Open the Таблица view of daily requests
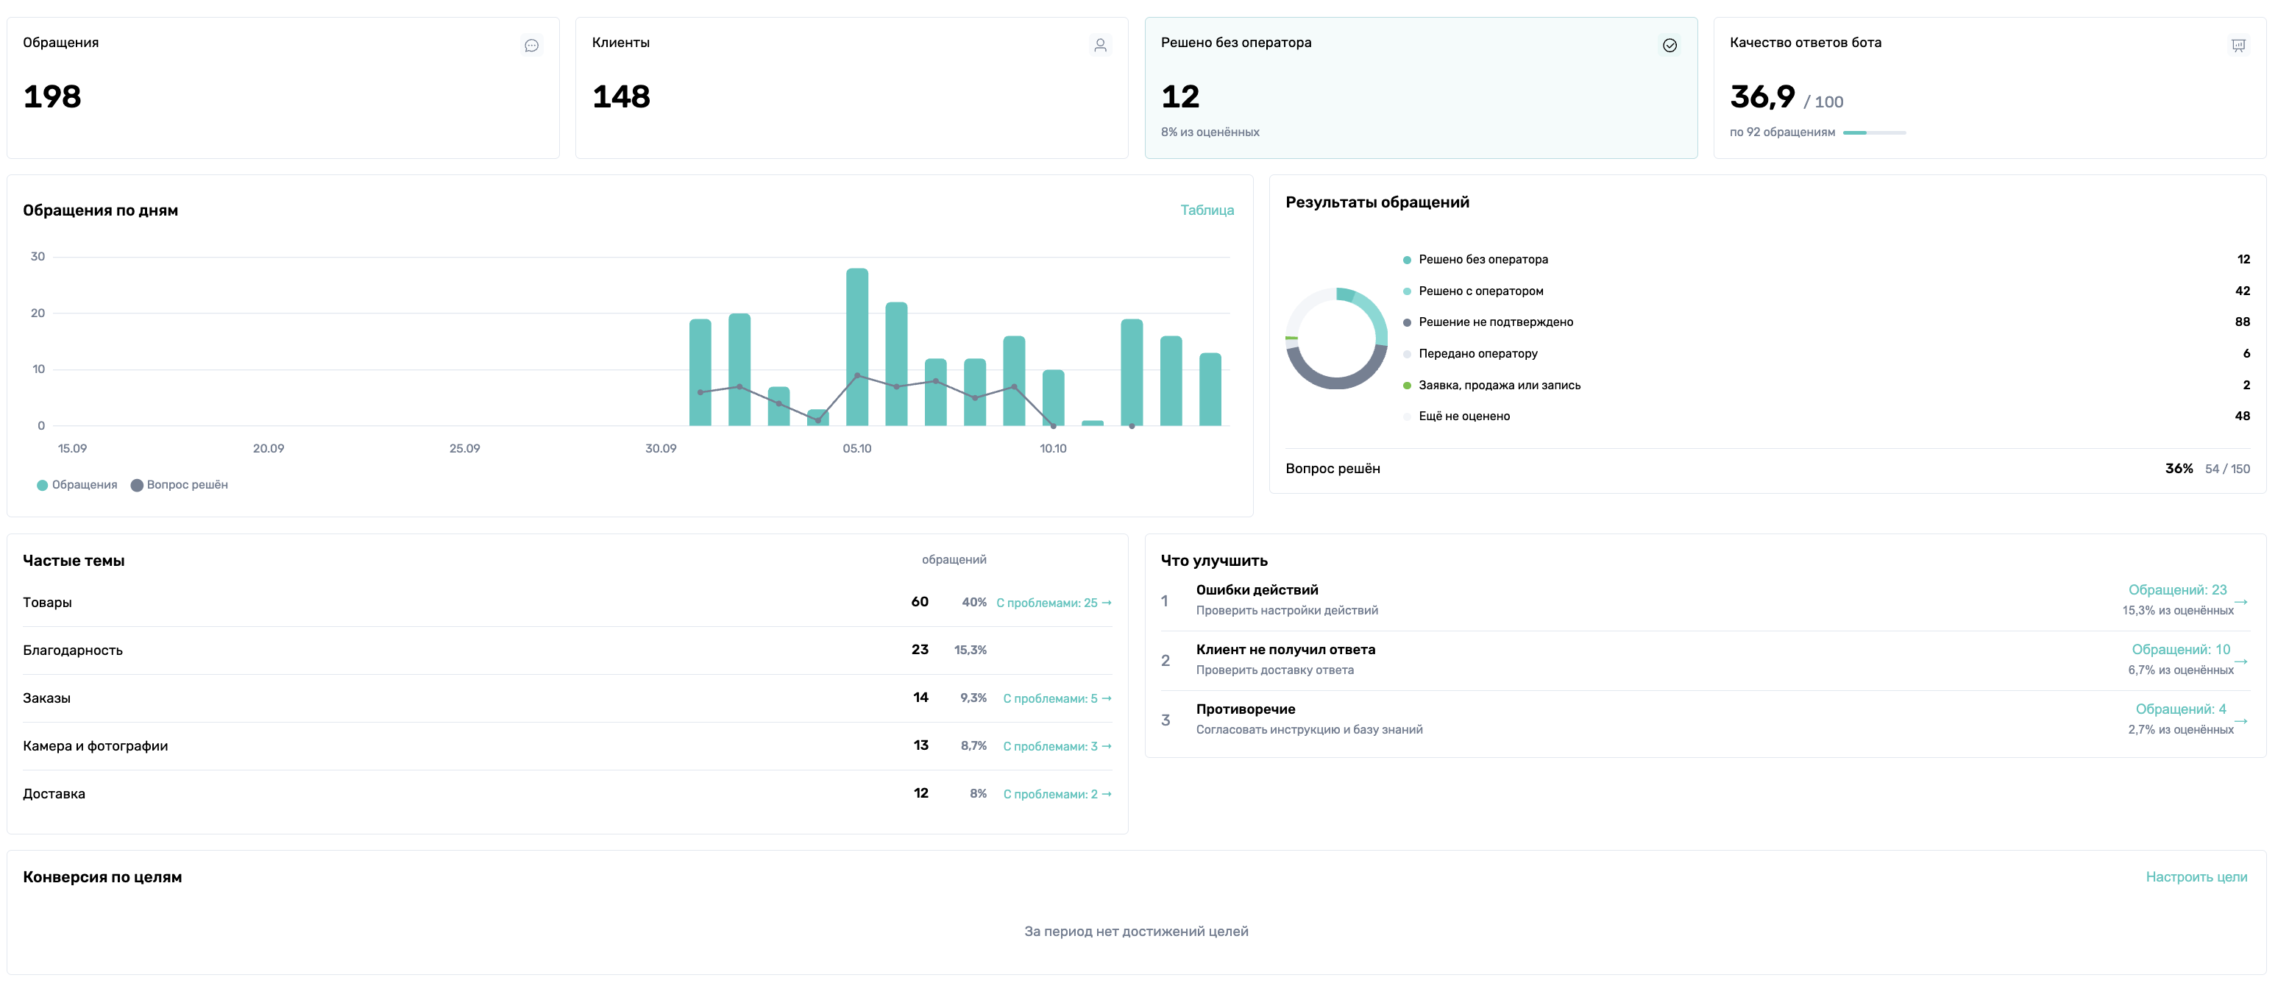 1207,210
